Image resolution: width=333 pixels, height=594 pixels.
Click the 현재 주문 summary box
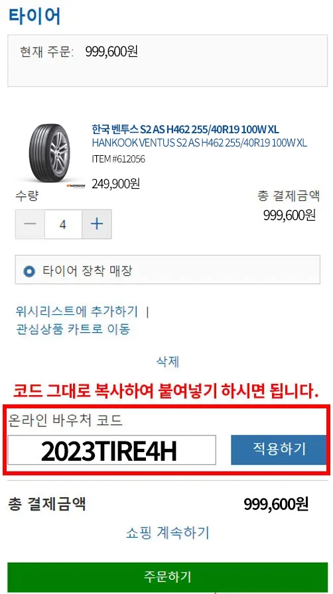tap(168, 60)
